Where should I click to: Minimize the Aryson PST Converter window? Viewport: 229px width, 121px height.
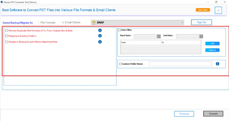click(208, 2)
